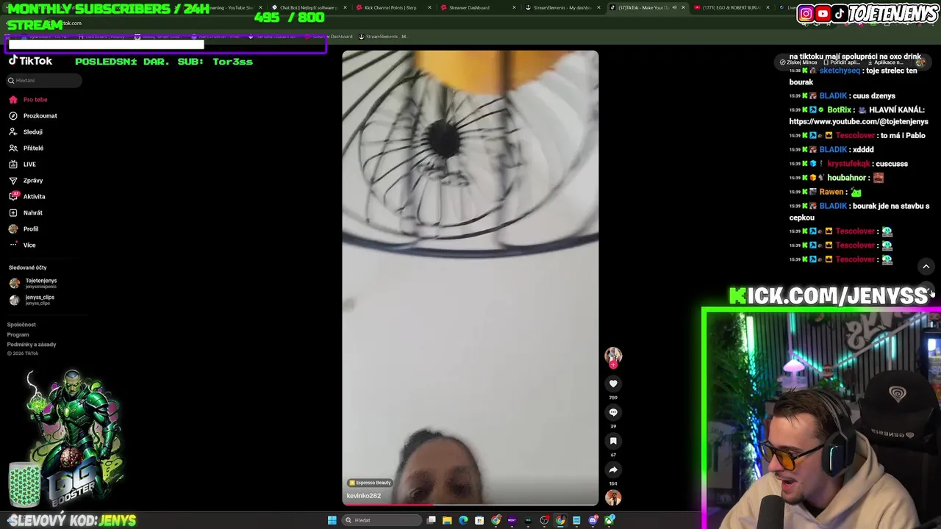Click the Espresso Beauty tag on the video

(370, 483)
